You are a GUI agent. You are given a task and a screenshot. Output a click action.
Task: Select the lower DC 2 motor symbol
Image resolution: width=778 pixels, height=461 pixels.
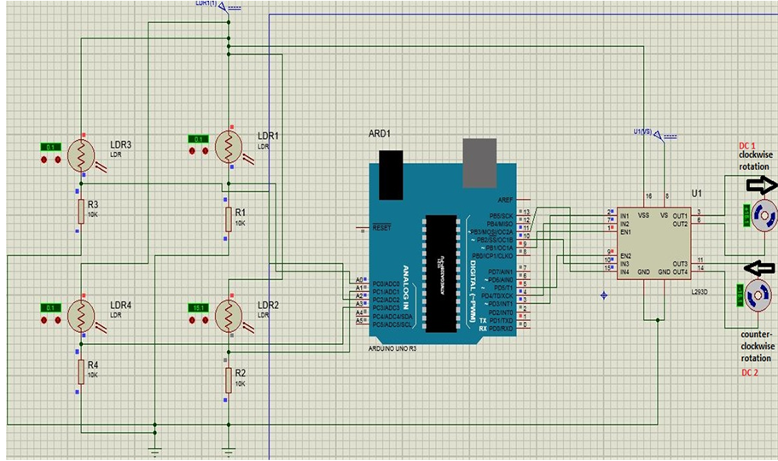[x=756, y=295]
